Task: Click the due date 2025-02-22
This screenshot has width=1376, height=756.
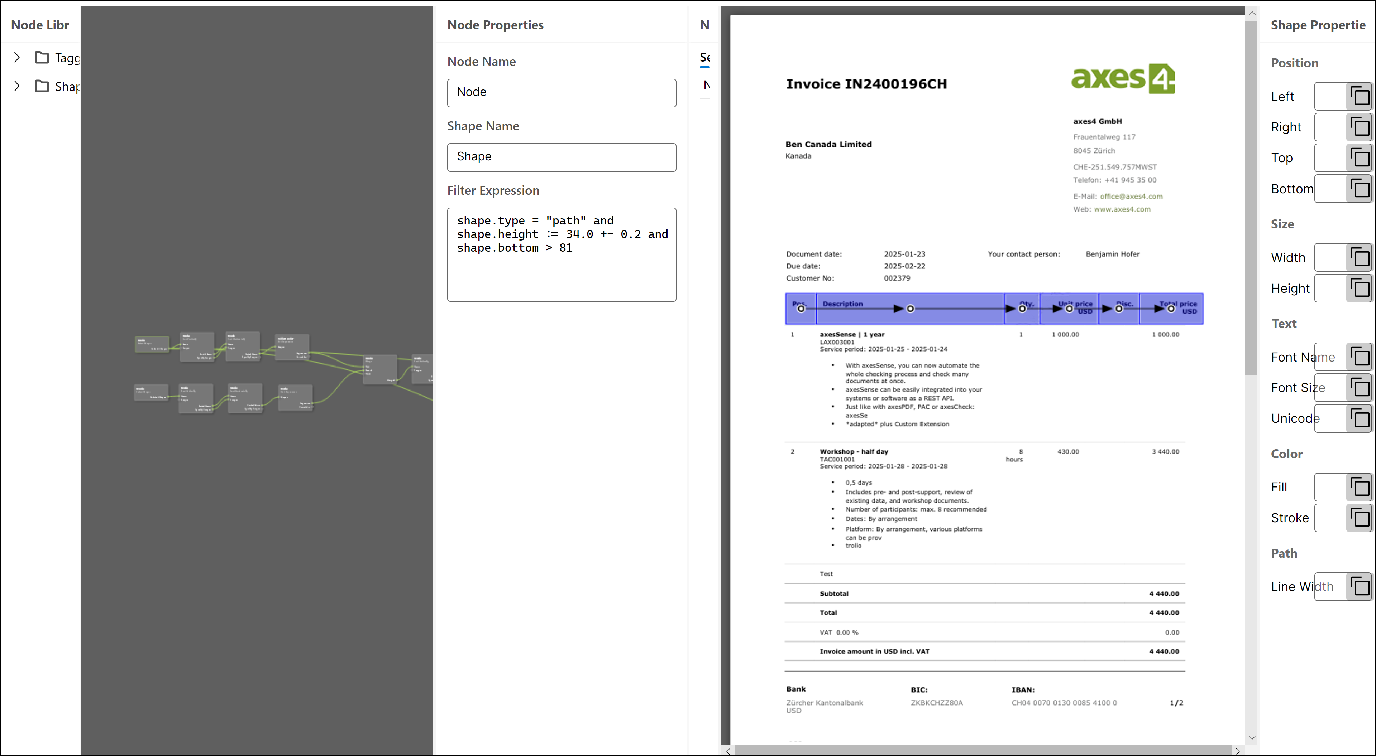Action: click(904, 266)
